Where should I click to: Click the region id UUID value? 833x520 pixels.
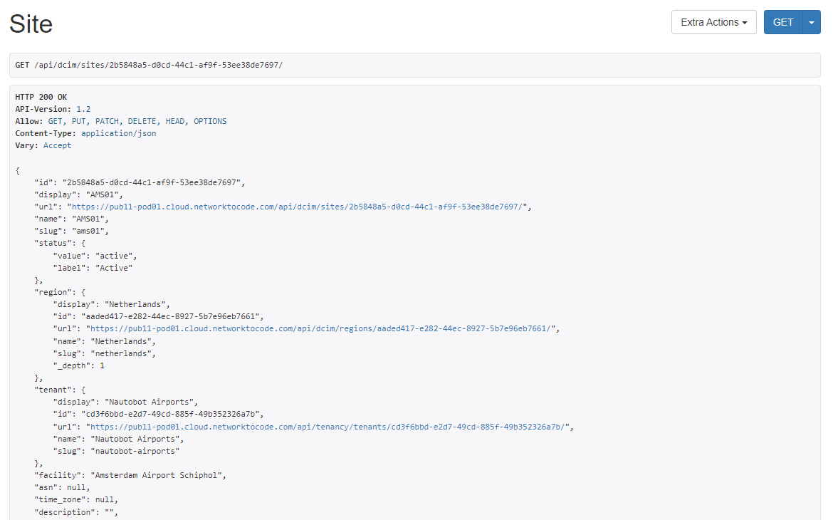tap(172, 316)
